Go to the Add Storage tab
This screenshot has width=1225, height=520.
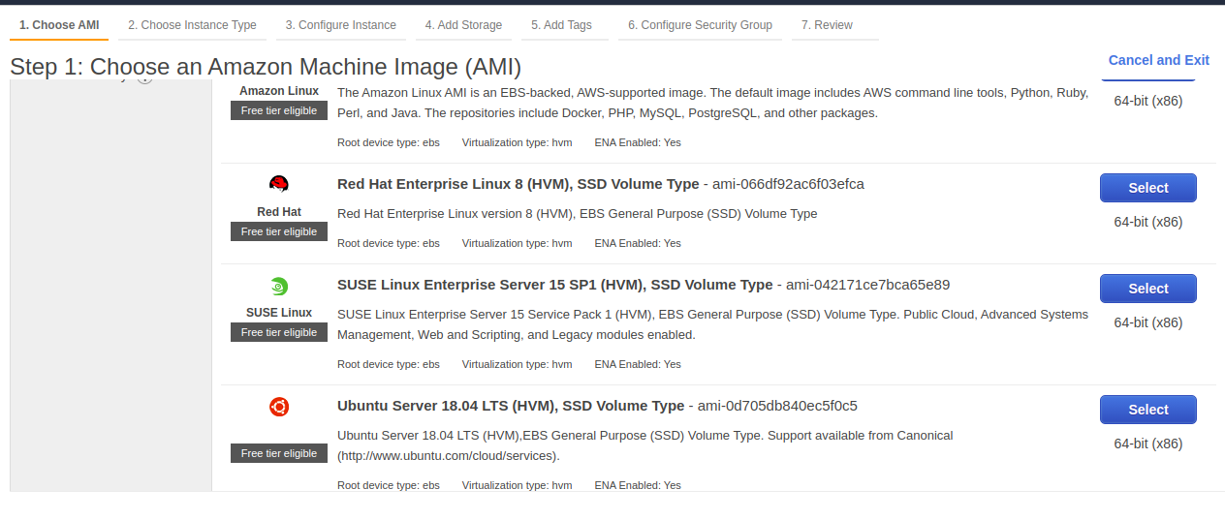(x=463, y=25)
